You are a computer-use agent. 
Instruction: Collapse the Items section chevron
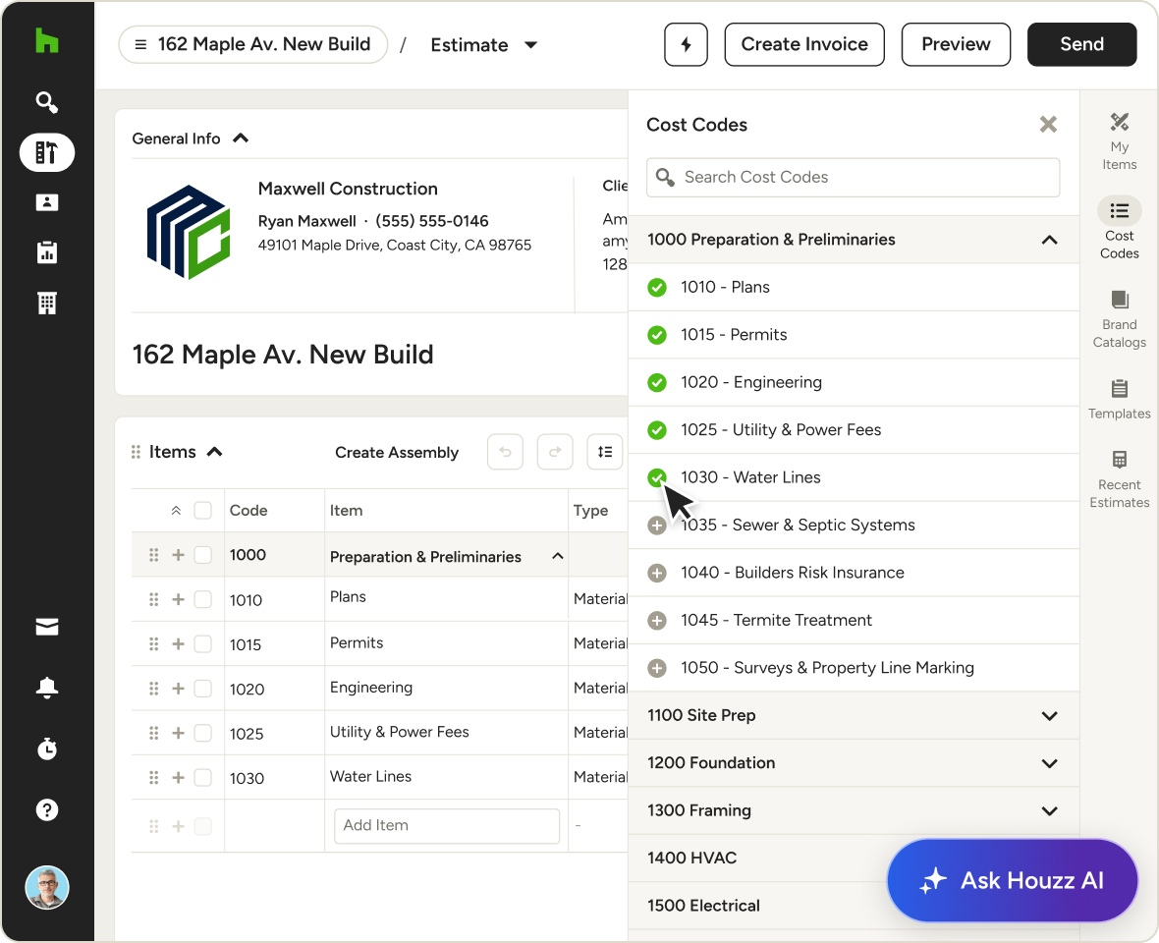point(214,452)
